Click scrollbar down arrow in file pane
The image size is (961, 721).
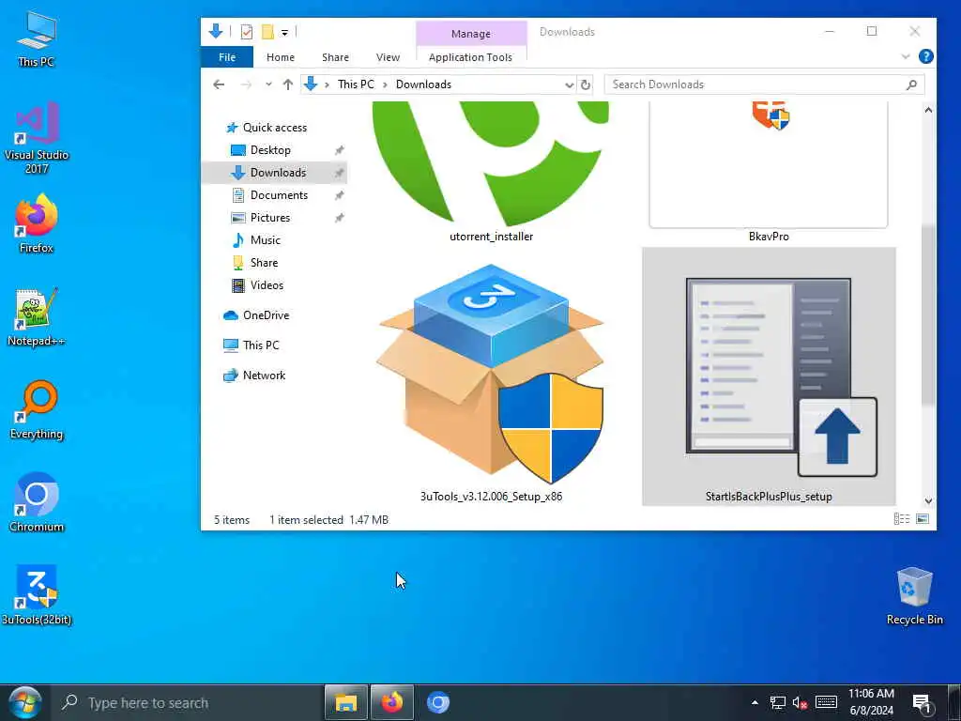tap(928, 500)
